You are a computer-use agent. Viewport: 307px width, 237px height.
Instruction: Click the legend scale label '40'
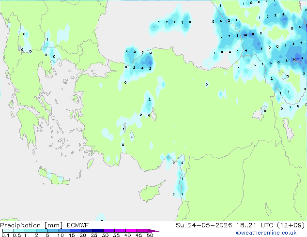127,235
